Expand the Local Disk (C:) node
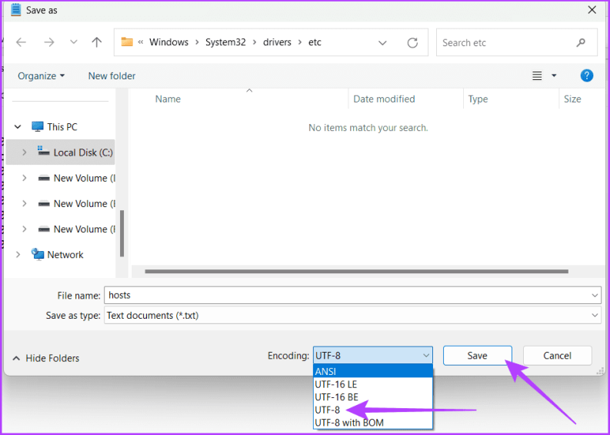This screenshot has width=610, height=435. [x=25, y=152]
